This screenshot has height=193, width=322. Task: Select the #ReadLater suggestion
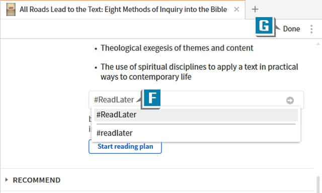(196, 115)
